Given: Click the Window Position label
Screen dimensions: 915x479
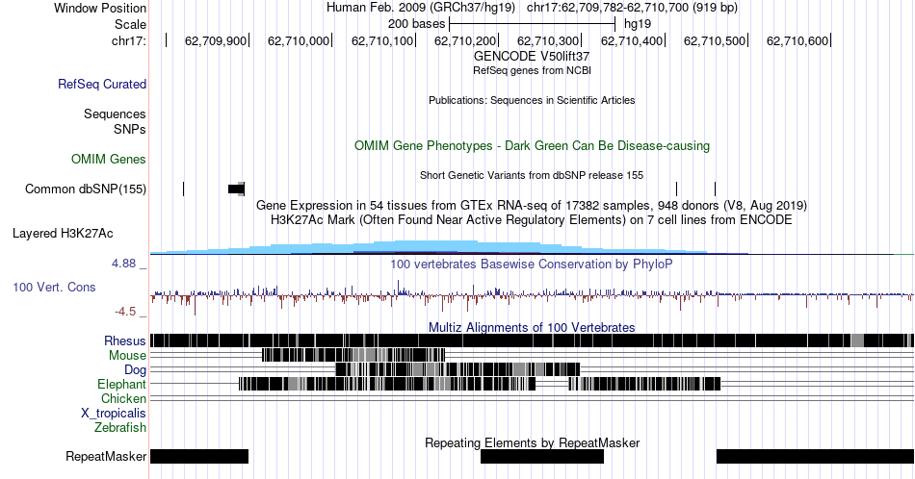Looking at the screenshot, I should (100, 8).
